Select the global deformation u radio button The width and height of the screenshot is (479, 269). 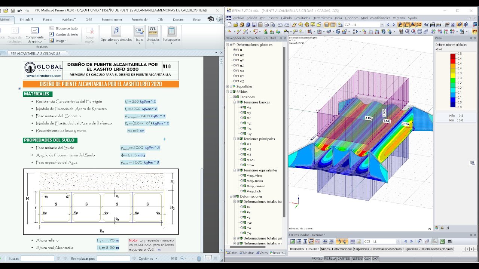click(235, 50)
